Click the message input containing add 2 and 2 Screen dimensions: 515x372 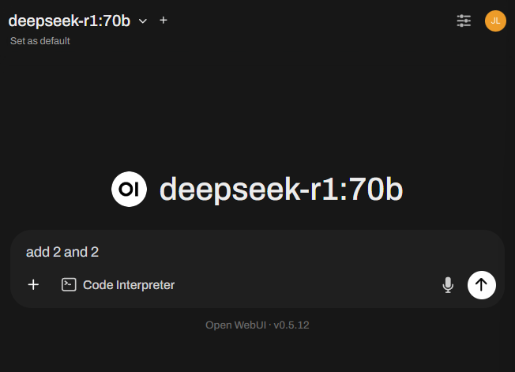point(257,252)
